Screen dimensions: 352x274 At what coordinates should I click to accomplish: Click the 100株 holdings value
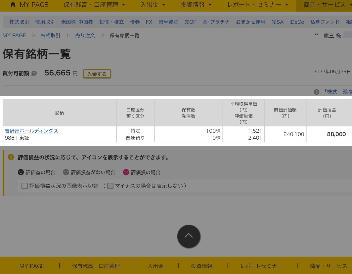(x=213, y=131)
